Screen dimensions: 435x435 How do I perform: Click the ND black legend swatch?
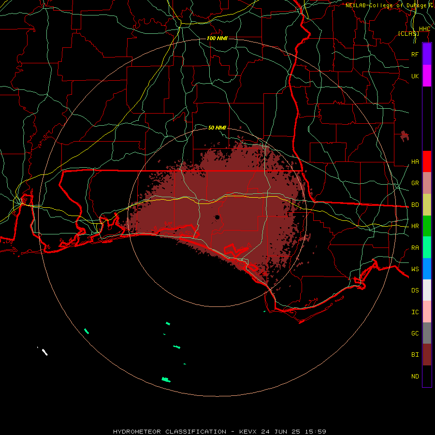click(x=427, y=376)
